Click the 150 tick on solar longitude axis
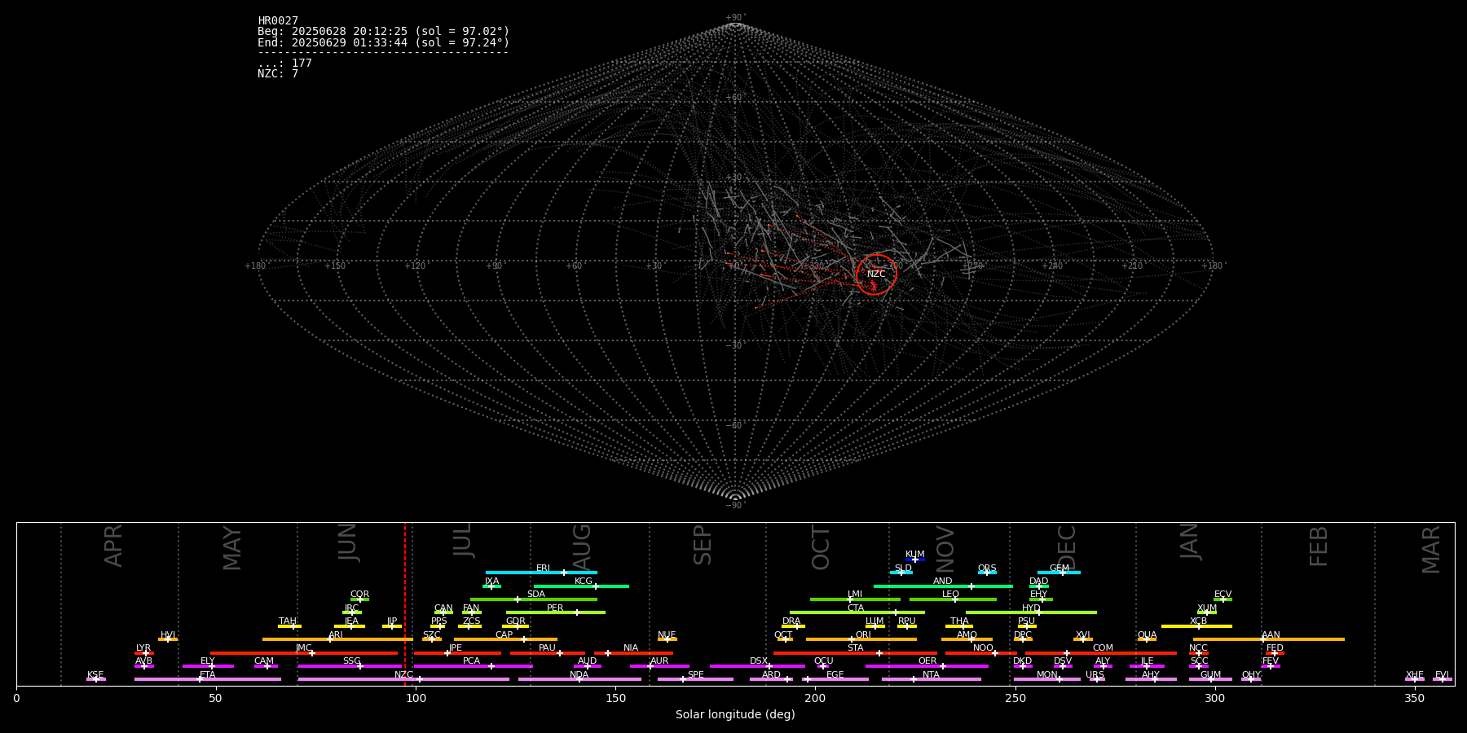This screenshot has width=1467, height=733. pos(615,698)
